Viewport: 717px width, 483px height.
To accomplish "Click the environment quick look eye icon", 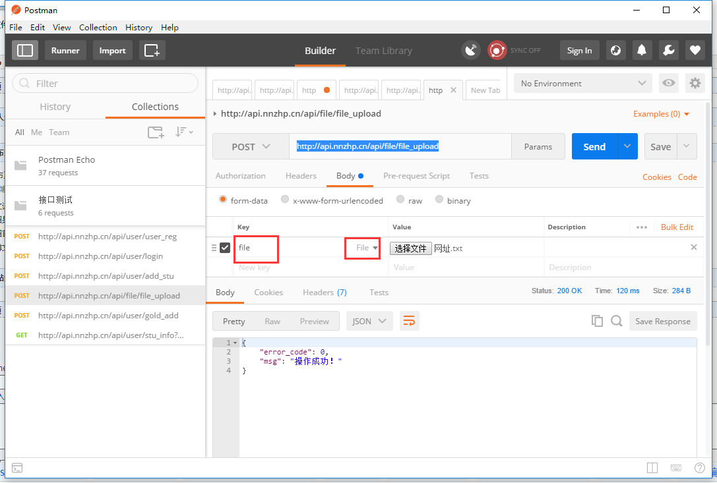I will click(x=669, y=83).
